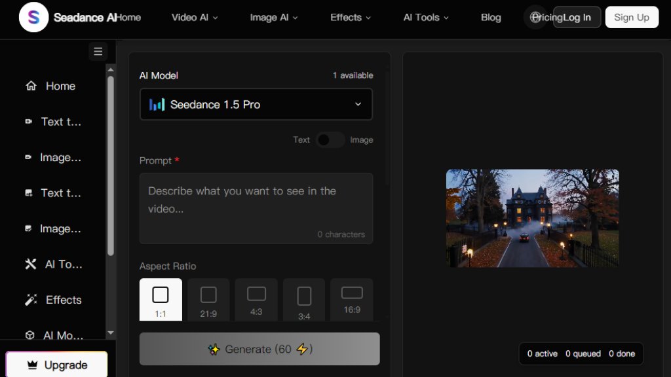The image size is (671, 377).
Task: Click the globe language icon in header
Action: (x=535, y=18)
